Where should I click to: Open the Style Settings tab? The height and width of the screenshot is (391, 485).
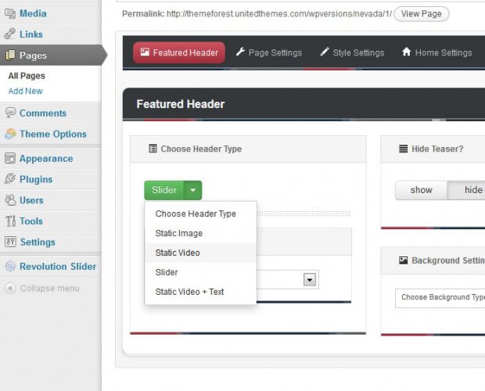pos(352,53)
